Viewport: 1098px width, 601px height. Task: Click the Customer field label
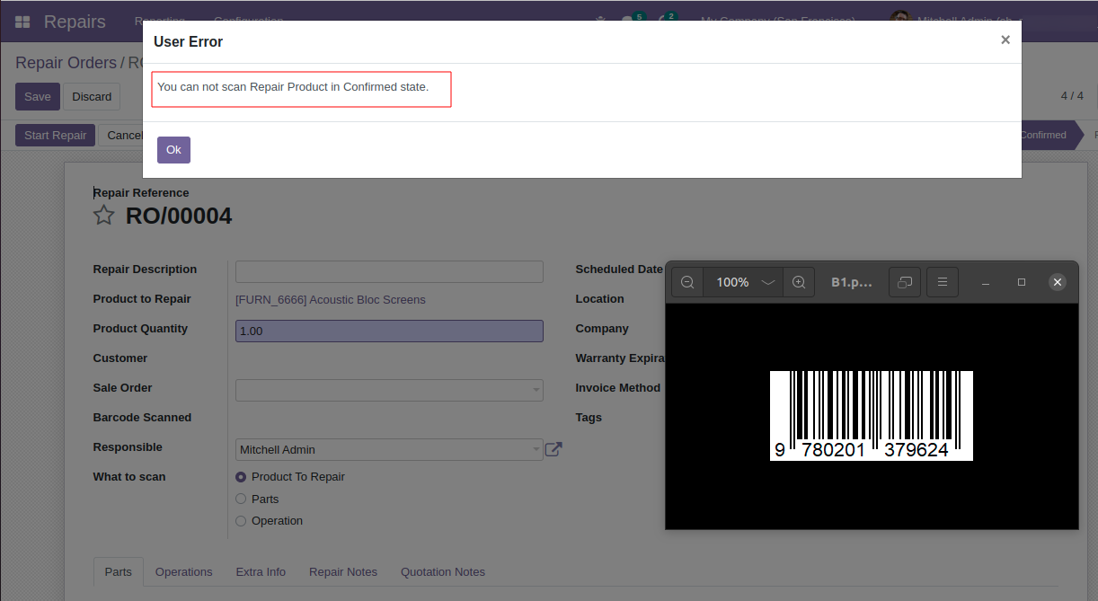click(x=120, y=358)
